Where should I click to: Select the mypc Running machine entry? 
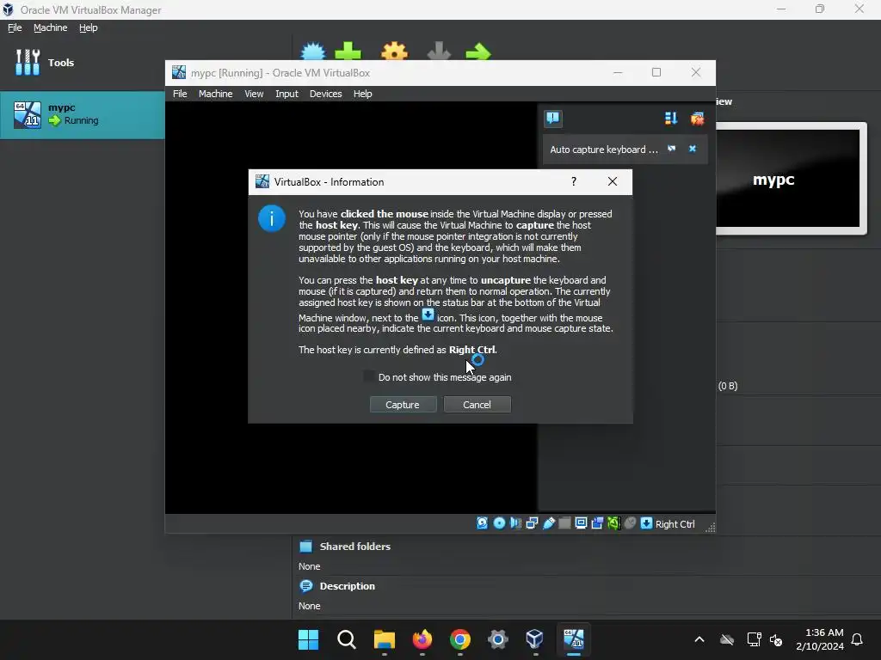(x=82, y=114)
